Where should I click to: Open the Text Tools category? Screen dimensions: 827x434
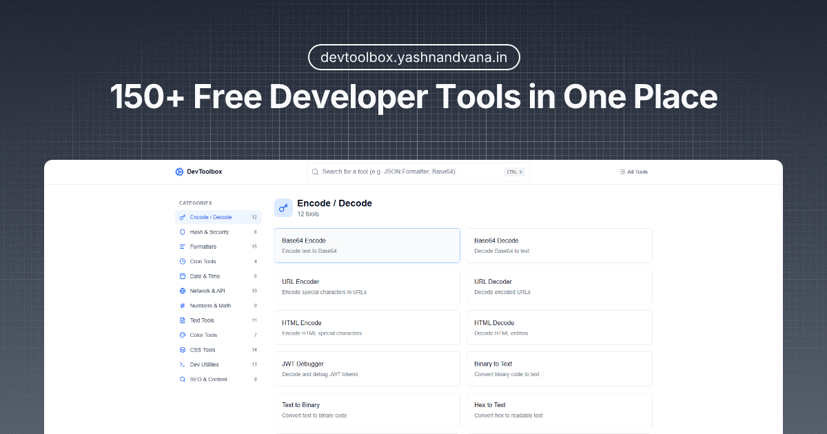[x=202, y=320]
